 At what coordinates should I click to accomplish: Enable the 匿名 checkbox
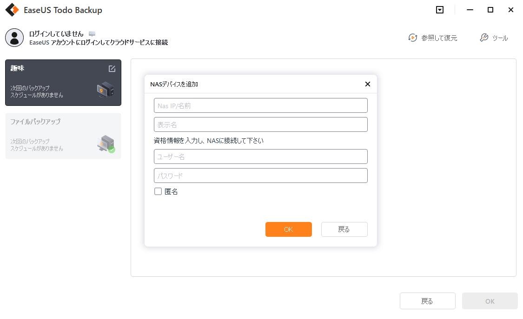tap(158, 191)
